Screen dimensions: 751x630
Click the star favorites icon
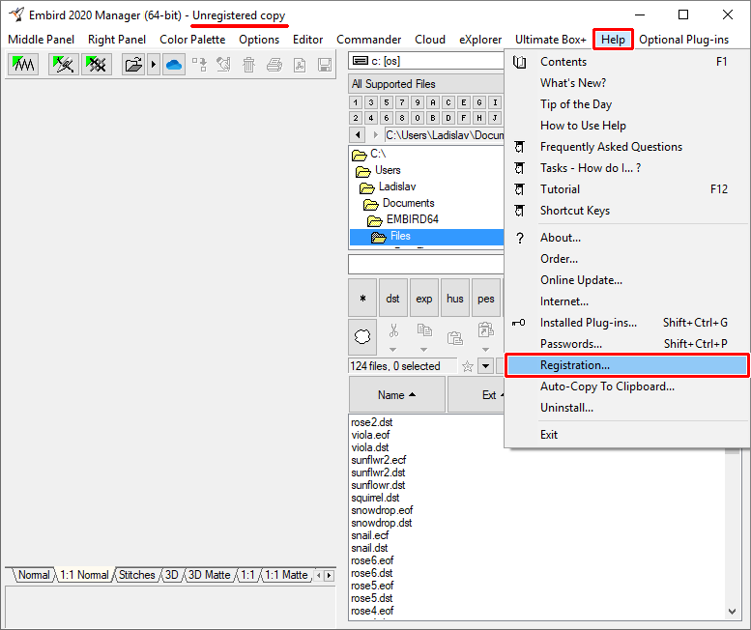coord(468,366)
